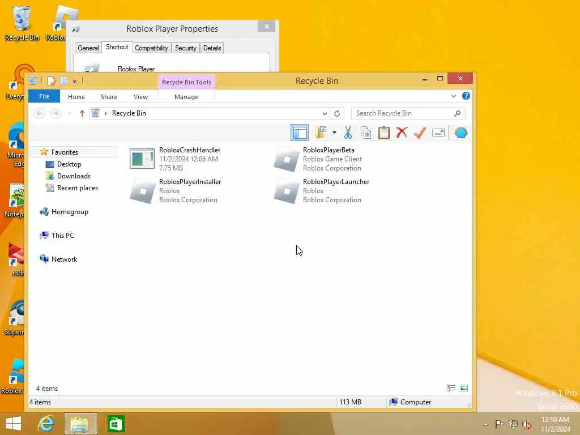The height and width of the screenshot is (435, 580).
Task: Click the Windows Start button
Action: click(x=14, y=424)
